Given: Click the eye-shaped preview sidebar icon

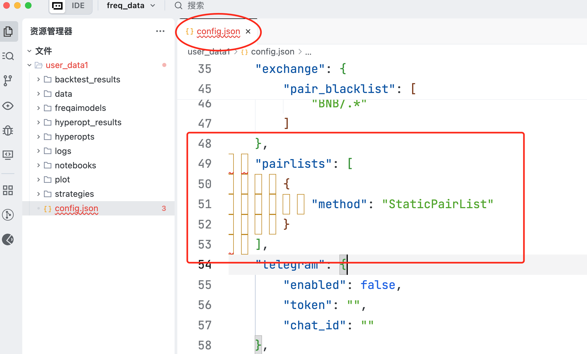Looking at the screenshot, I should pyautogui.click(x=8, y=106).
